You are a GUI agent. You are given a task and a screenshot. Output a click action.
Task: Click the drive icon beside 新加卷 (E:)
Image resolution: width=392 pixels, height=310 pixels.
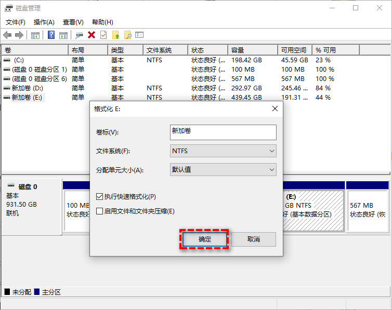7,97
